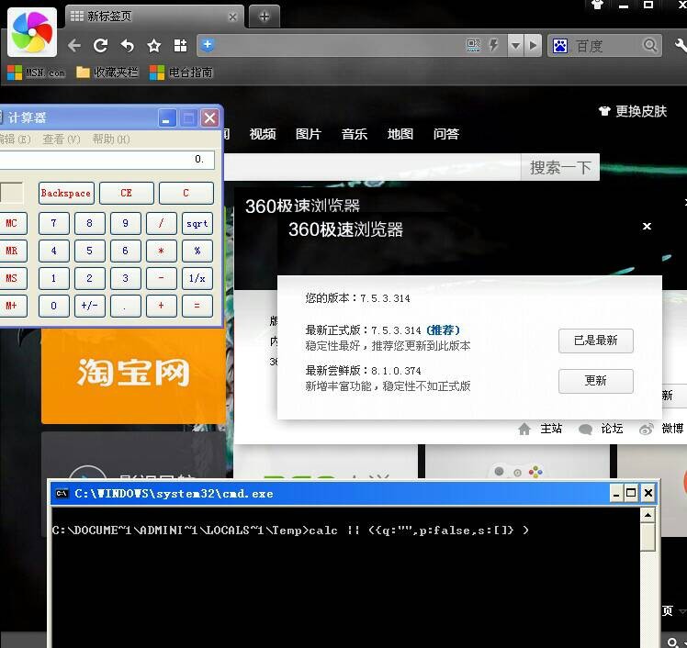687x648 pixels.
Task: Switch to 音乐 search category
Action: pos(354,134)
